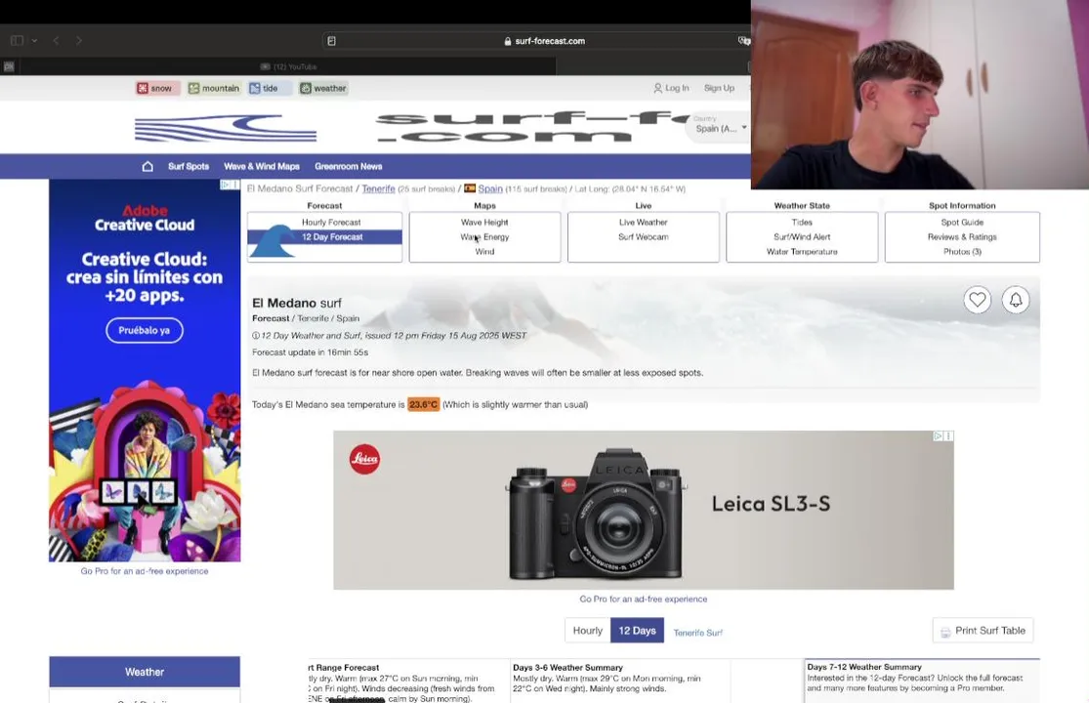The width and height of the screenshot is (1089, 703).
Task: Expand sidebar dropdown chevron in Safari toolbar
Action: point(35,41)
